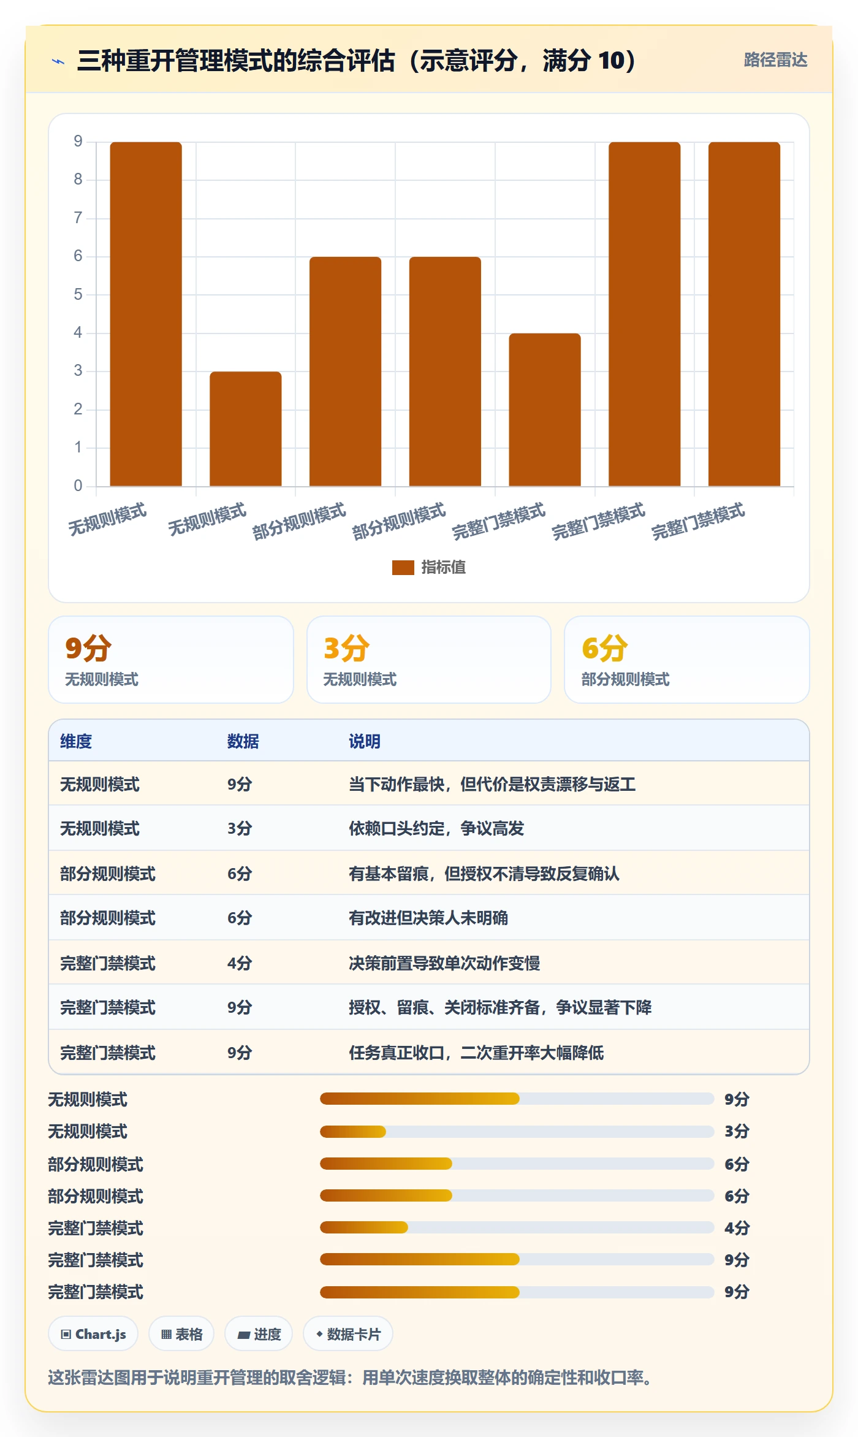Select the text 决策前置导致单次动作变慢
Screen dimensions: 858x1437
[x=444, y=963]
